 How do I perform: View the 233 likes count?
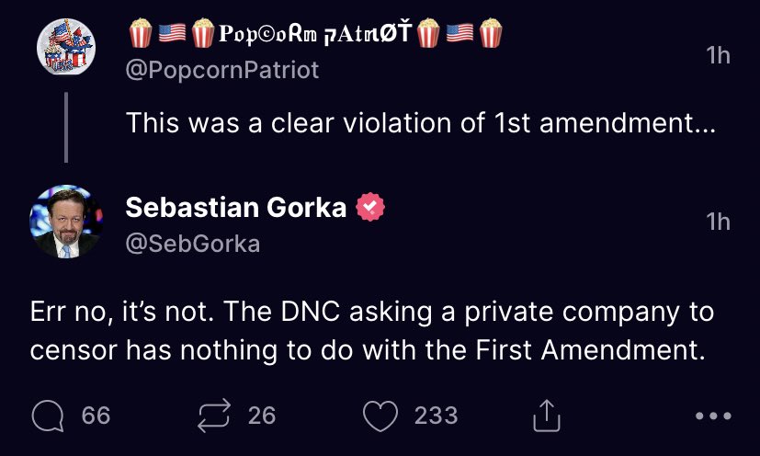(437, 416)
